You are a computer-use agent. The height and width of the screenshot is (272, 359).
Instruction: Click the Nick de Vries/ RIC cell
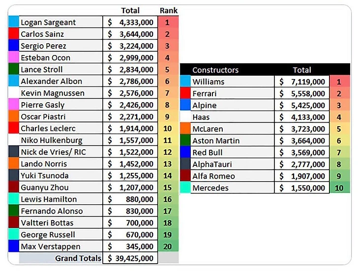(60, 152)
